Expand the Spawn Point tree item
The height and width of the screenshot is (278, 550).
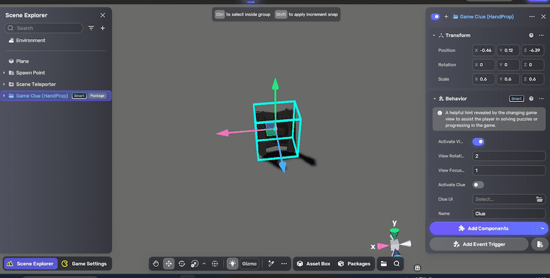(4, 73)
